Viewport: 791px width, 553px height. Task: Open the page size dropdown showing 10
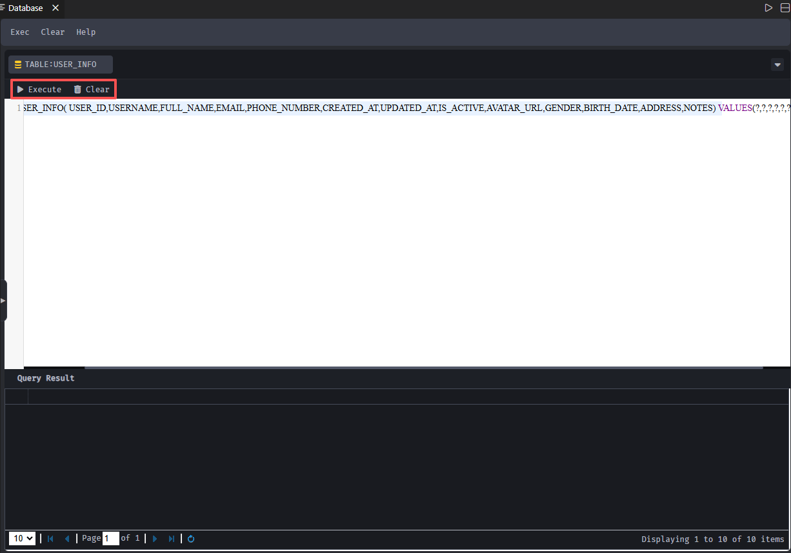(x=22, y=538)
